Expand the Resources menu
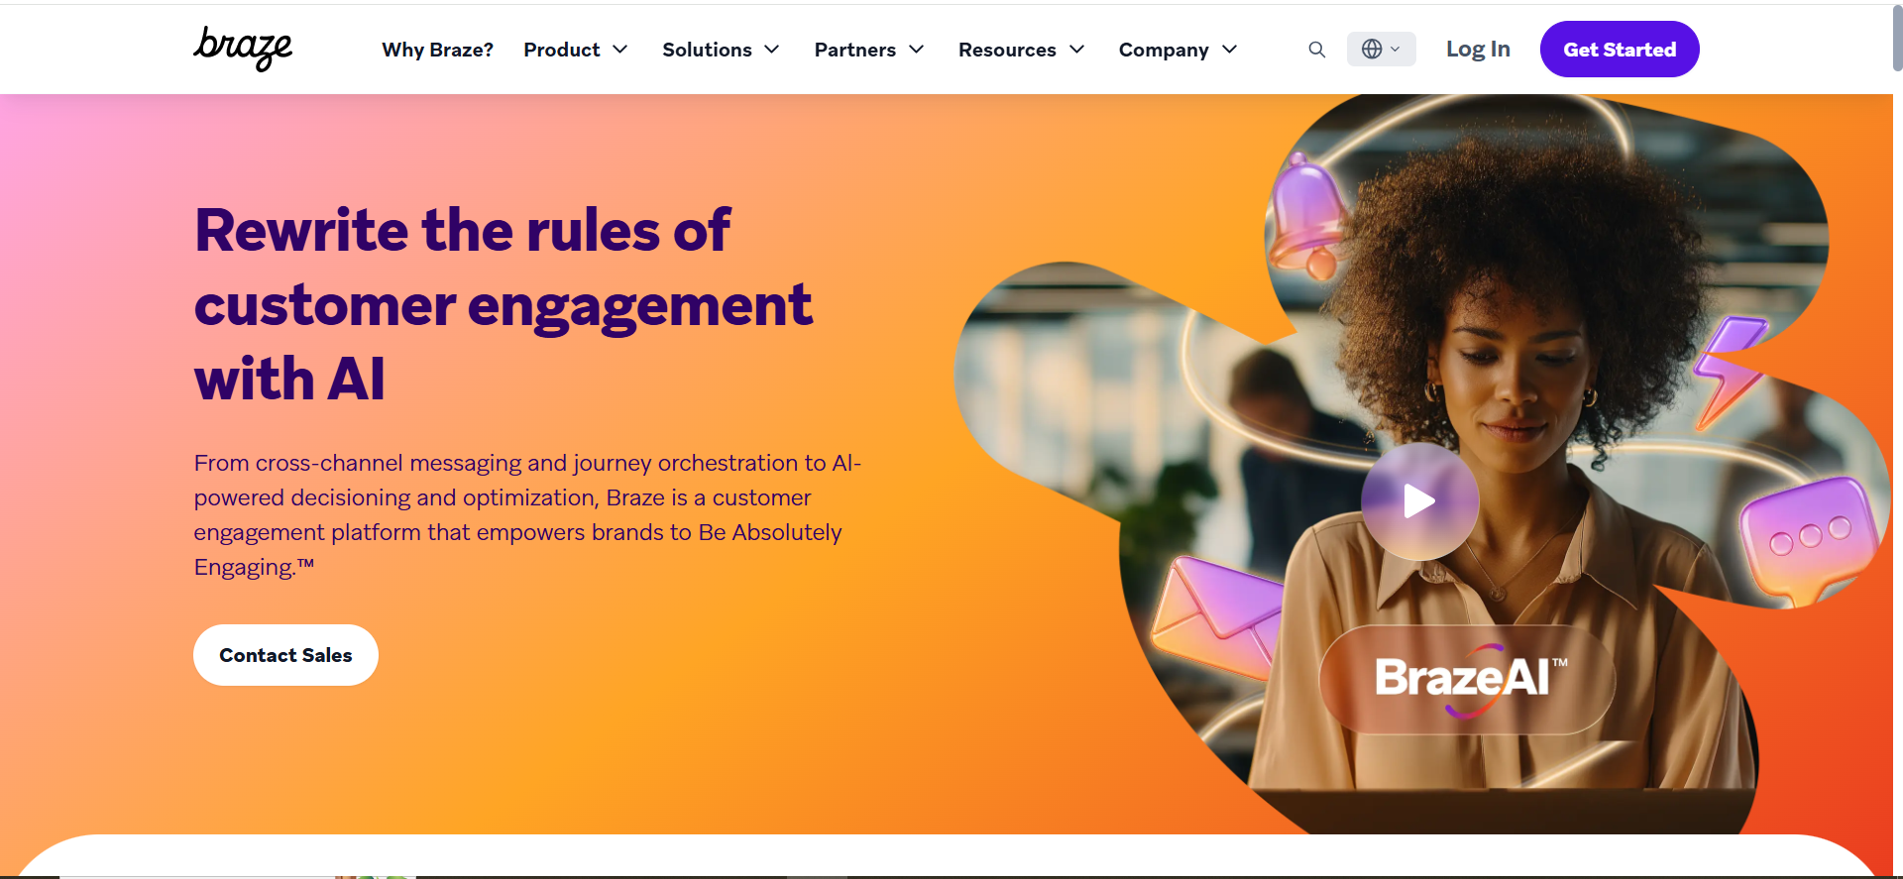 pos(1021,50)
